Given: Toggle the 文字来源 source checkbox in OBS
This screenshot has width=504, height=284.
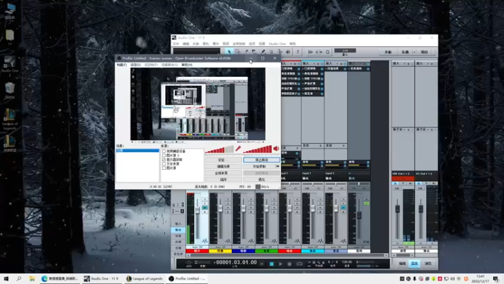Looking at the screenshot, I should (164, 163).
